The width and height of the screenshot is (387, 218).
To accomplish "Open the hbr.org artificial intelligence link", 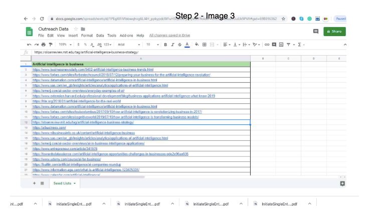I will (77, 101).
